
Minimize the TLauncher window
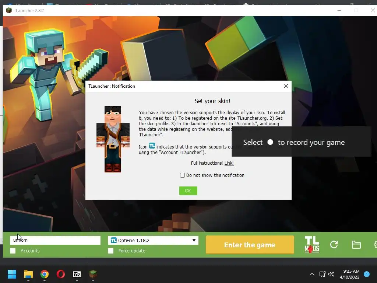339,10
